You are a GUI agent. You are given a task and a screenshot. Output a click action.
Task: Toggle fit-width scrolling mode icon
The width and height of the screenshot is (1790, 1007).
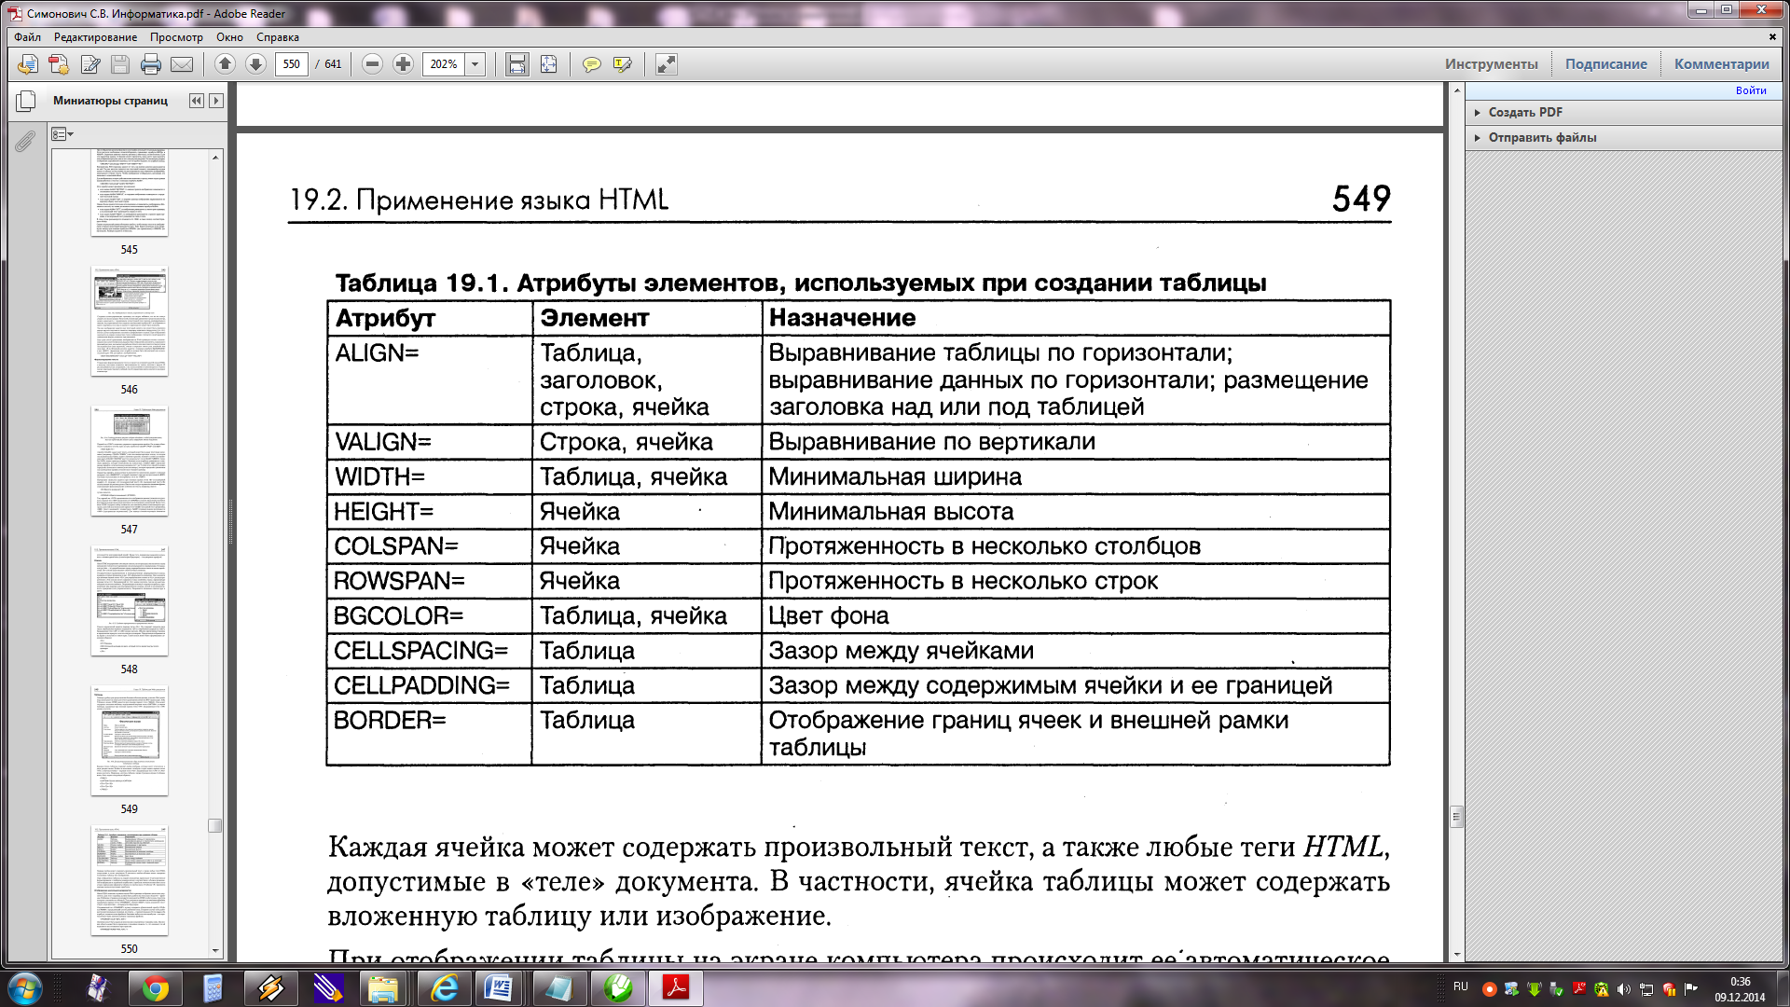pyautogui.click(x=516, y=64)
